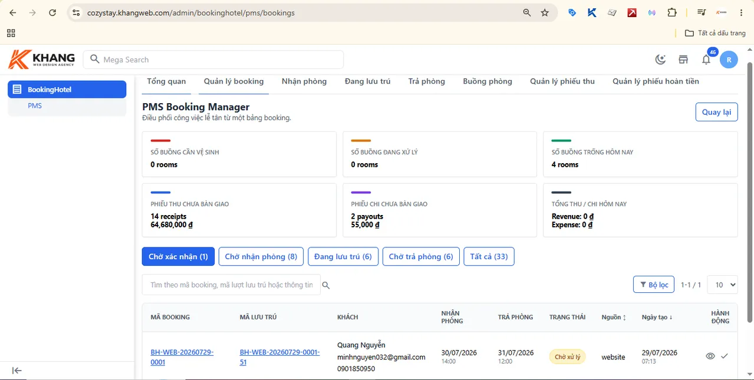The height and width of the screenshot is (380, 754).
Task: Switch to the Nhận phòng tab
Action: tap(304, 81)
